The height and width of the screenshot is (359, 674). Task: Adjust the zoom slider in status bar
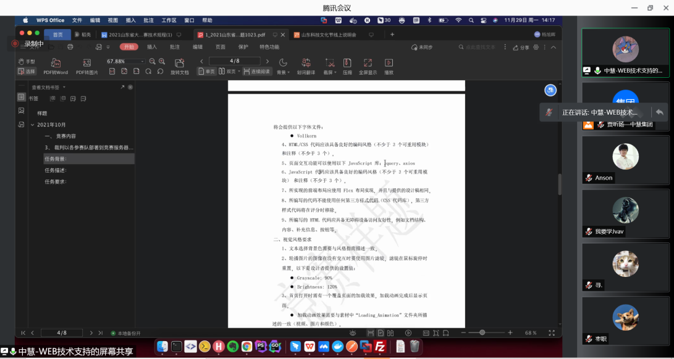(482, 333)
